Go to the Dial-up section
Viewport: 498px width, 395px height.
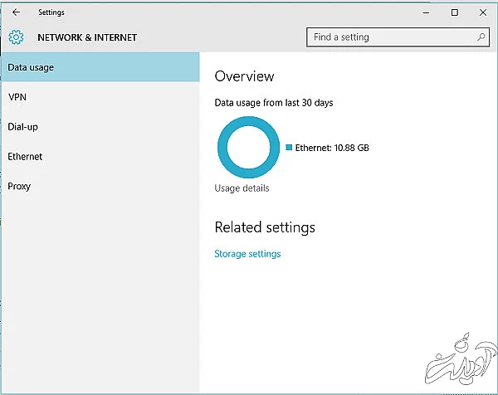click(23, 127)
